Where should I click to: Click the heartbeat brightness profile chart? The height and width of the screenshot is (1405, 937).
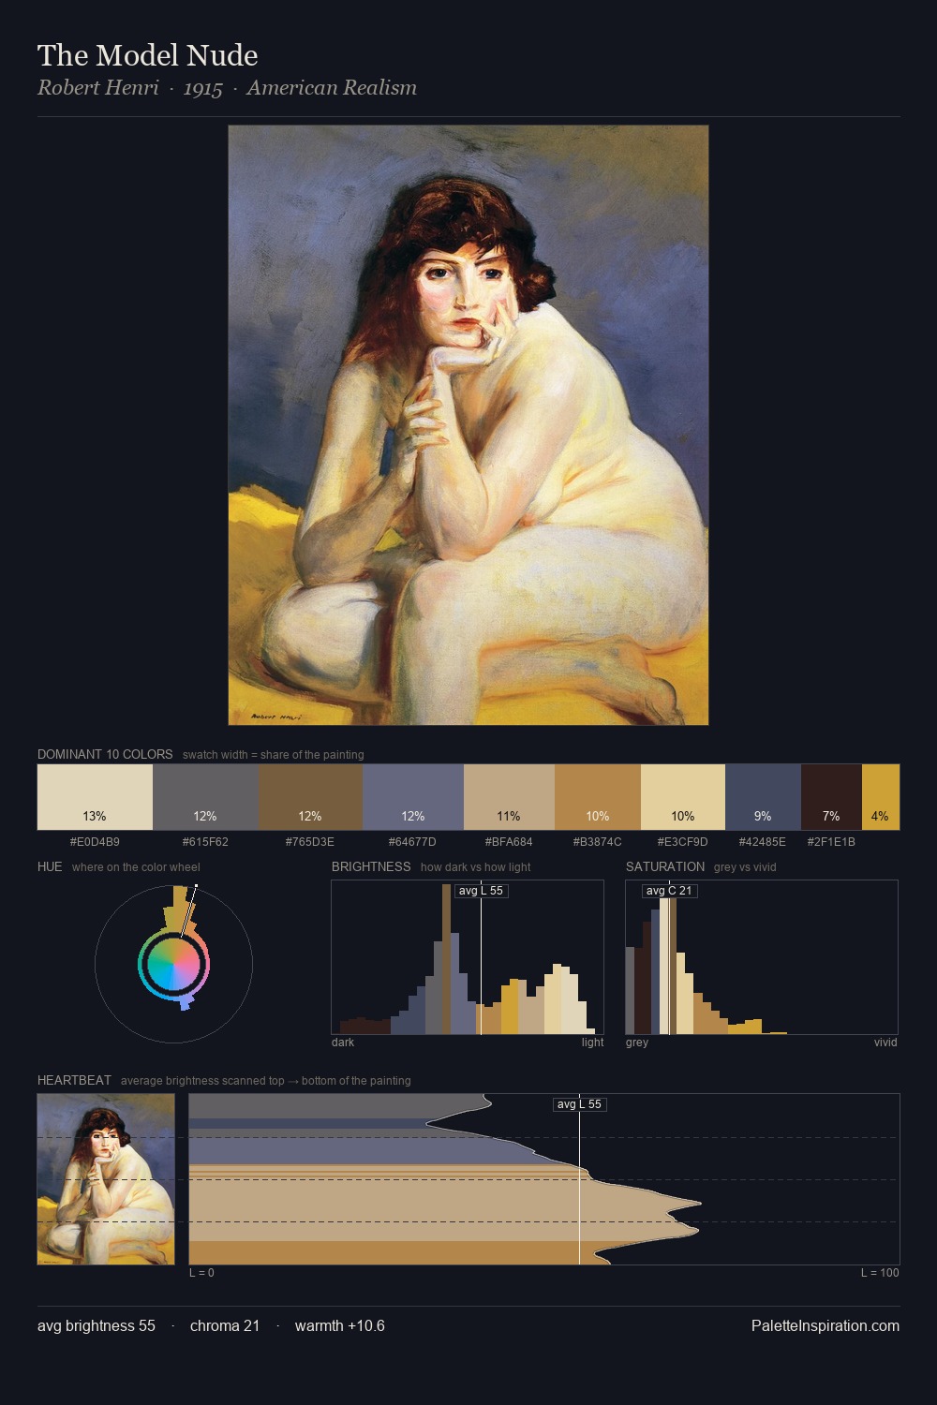[544, 1179]
